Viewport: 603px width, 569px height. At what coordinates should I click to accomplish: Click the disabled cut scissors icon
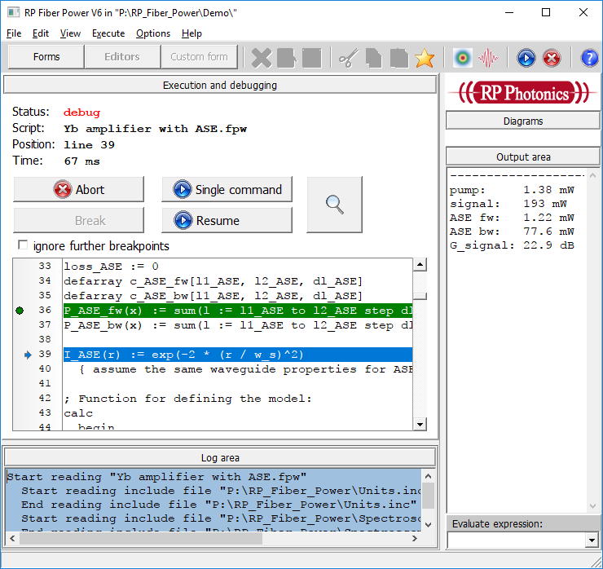[x=349, y=58]
